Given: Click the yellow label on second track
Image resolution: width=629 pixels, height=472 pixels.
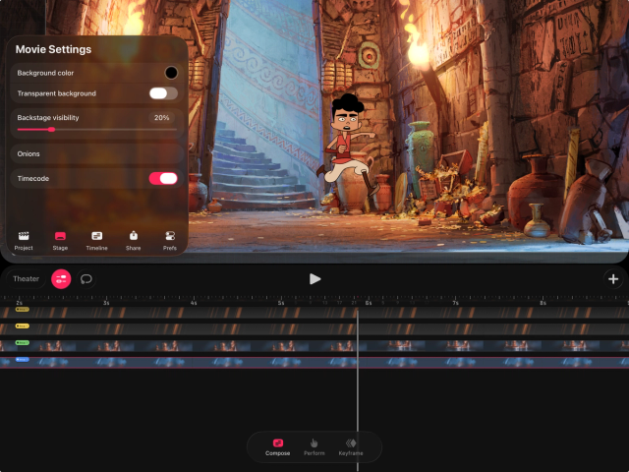Looking at the screenshot, I should pyautogui.click(x=22, y=325).
